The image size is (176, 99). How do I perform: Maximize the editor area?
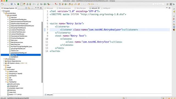click(169, 8)
